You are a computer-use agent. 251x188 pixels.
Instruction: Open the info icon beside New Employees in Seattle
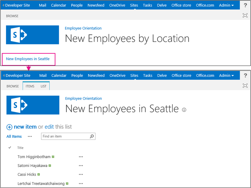click(184, 109)
